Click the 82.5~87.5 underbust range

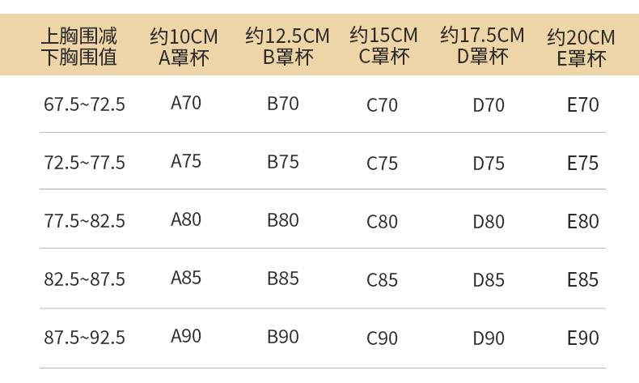pos(85,279)
